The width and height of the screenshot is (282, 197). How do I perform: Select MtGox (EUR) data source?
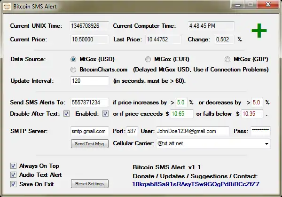pos(148,59)
